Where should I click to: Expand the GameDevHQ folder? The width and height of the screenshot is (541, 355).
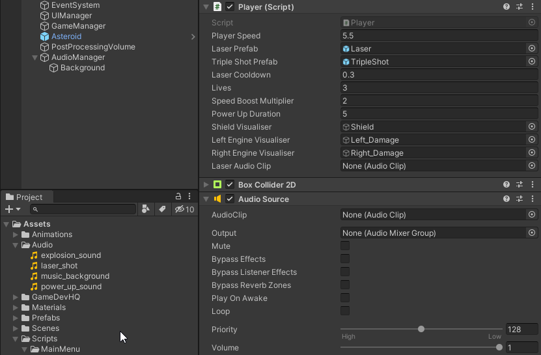(16, 297)
